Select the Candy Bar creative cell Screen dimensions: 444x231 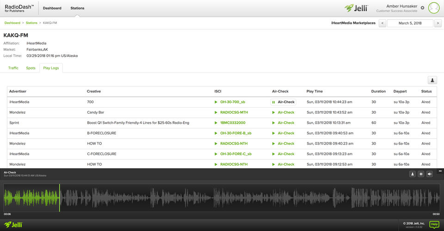95,113
